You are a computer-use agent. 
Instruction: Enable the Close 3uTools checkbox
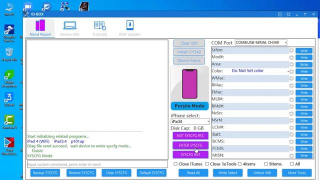point(207,164)
